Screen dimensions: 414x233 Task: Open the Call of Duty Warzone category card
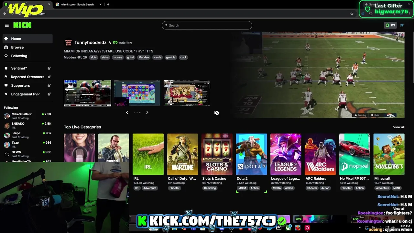[182, 154]
